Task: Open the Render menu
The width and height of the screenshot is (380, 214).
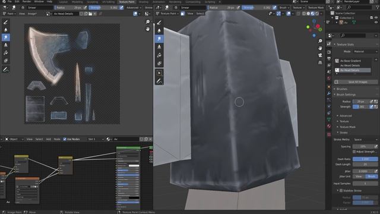Action: point(27,1)
